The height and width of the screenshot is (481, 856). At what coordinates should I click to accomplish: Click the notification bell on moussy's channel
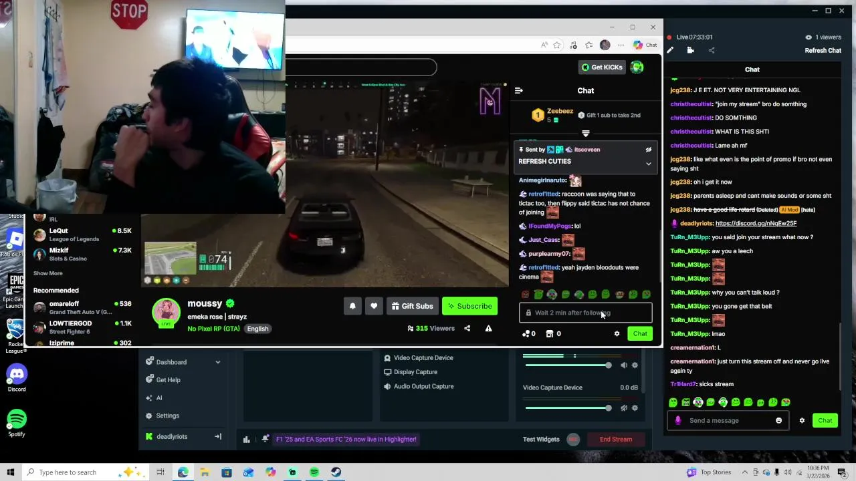(x=352, y=306)
